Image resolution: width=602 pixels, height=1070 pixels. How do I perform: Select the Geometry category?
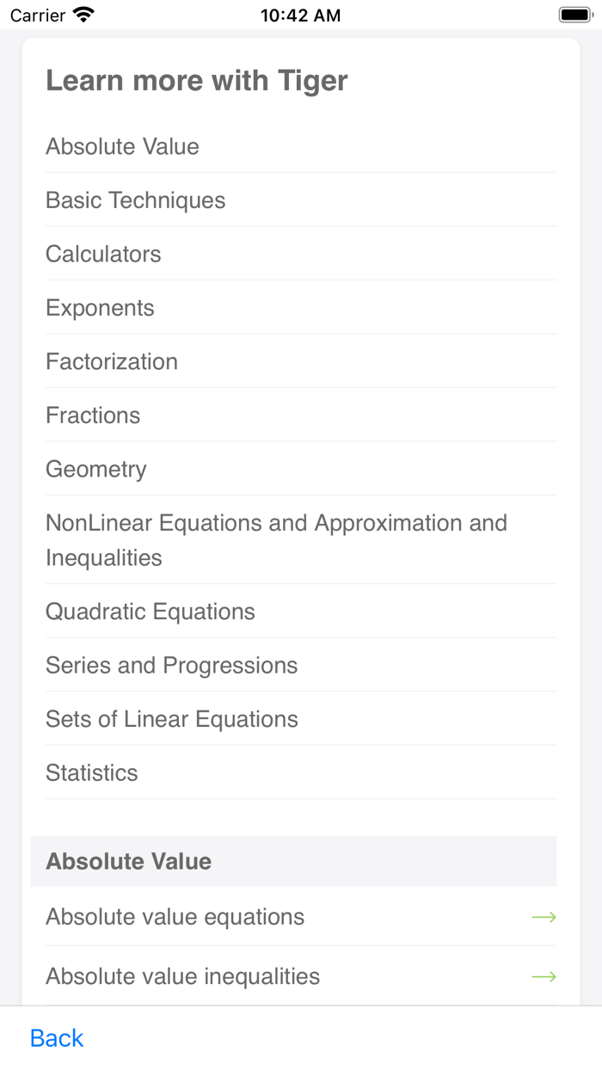(x=95, y=469)
